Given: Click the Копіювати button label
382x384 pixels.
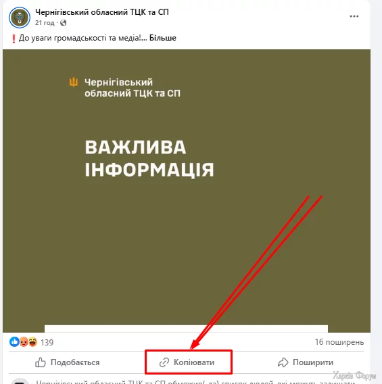Looking at the screenshot, I should coord(194,362).
